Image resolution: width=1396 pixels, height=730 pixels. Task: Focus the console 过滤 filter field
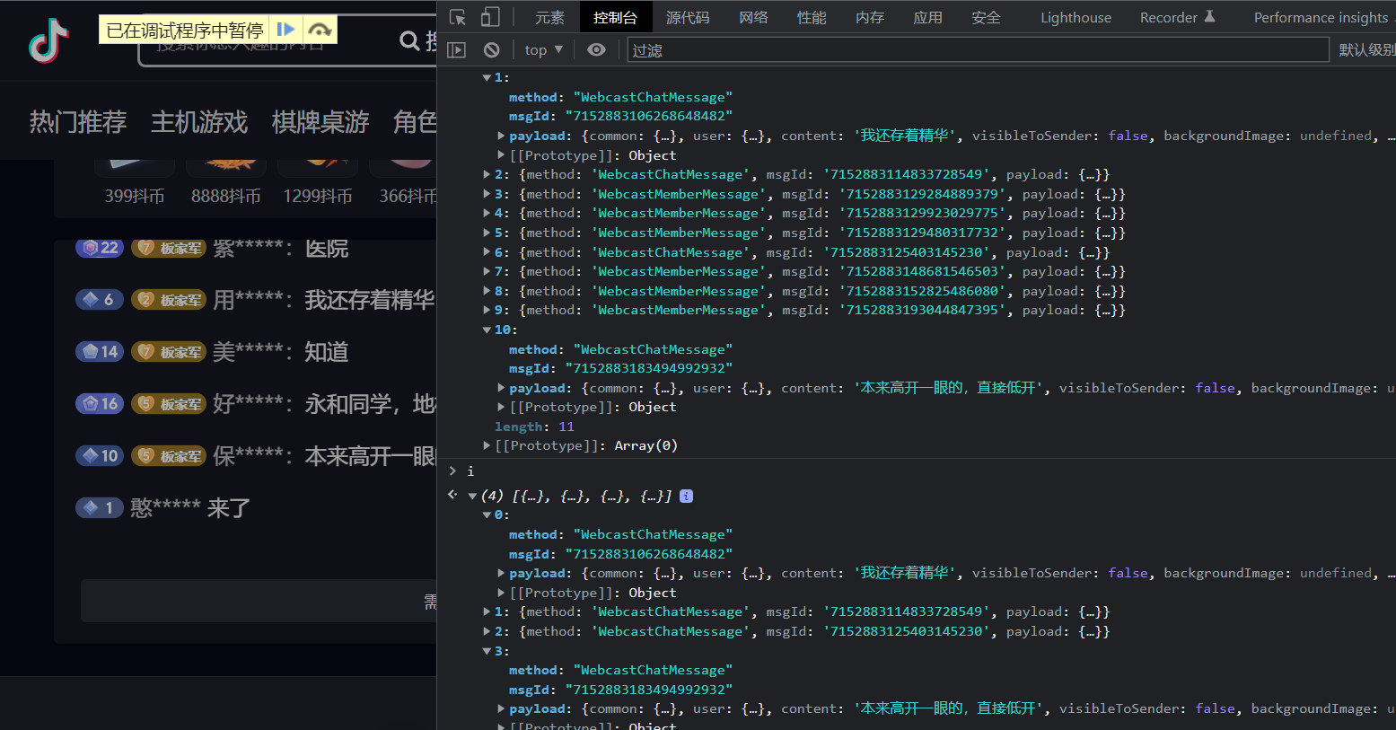click(978, 50)
